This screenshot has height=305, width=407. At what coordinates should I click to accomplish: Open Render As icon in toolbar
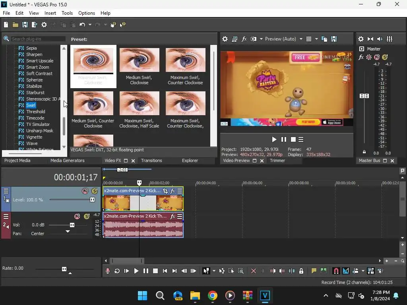pos(34,25)
